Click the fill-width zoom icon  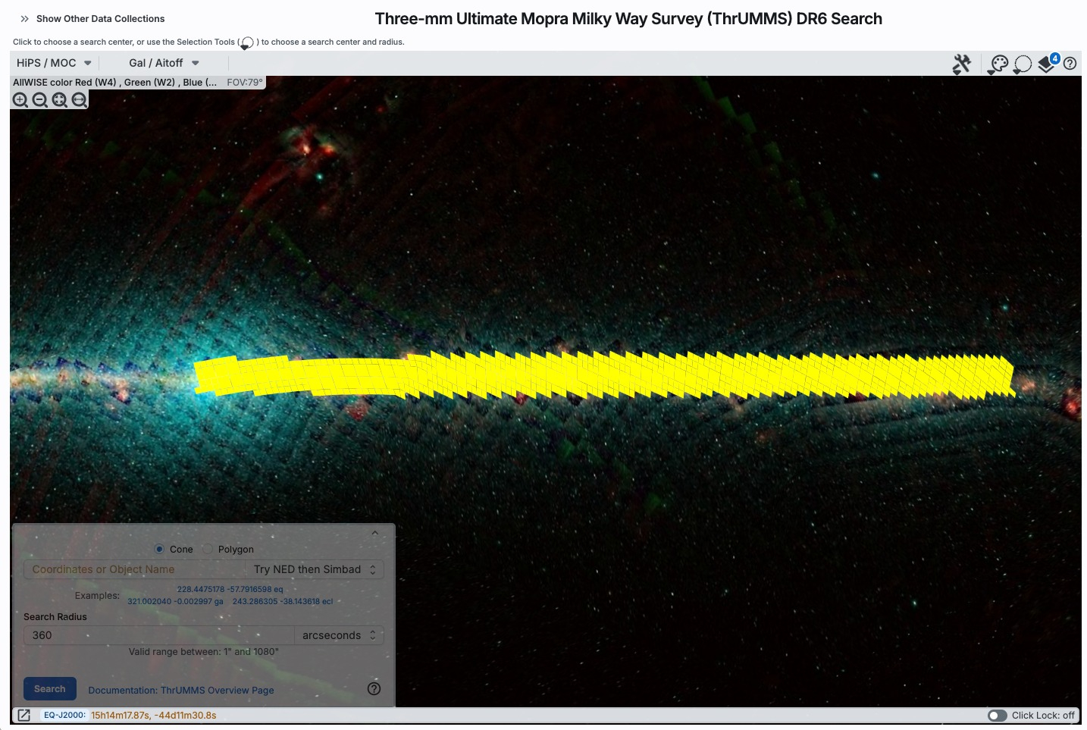point(79,100)
